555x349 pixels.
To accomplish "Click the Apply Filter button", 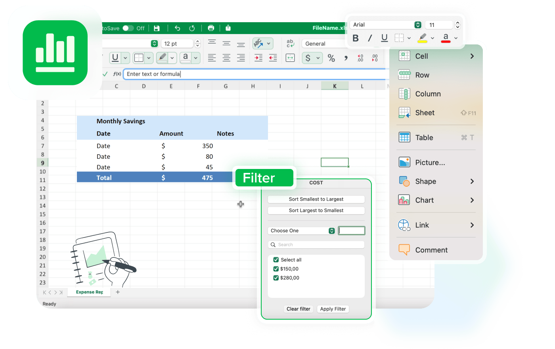I will pyautogui.click(x=333, y=309).
